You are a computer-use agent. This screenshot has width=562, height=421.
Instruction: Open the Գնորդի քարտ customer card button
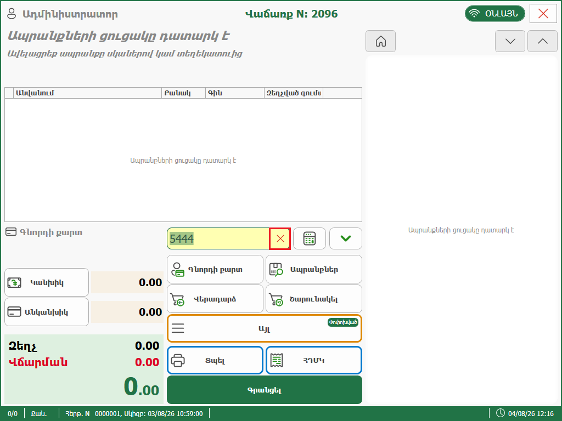coord(215,269)
